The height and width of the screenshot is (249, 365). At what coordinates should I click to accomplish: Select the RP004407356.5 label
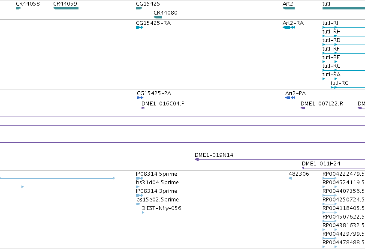(344, 191)
